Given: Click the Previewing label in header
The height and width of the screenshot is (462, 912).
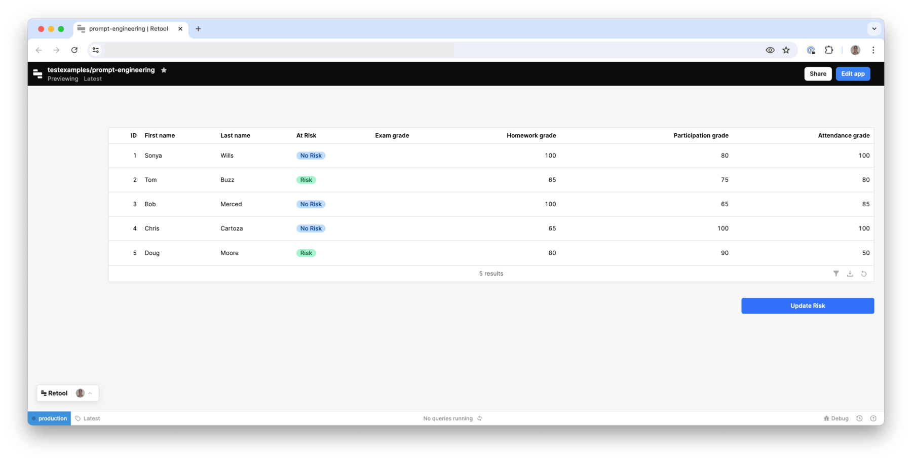Looking at the screenshot, I should [63, 79].
